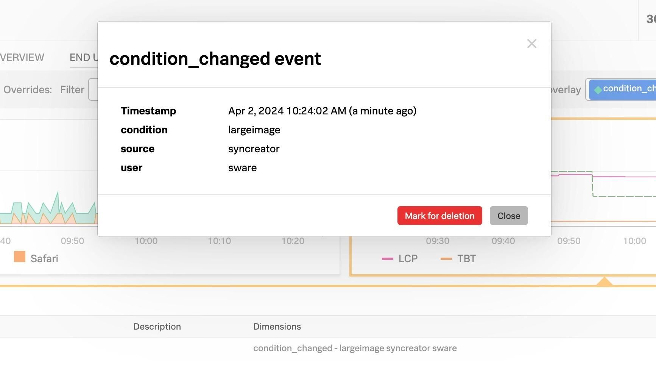
Task: Click the timestamp value in dialog
Action: click(322, 111)
